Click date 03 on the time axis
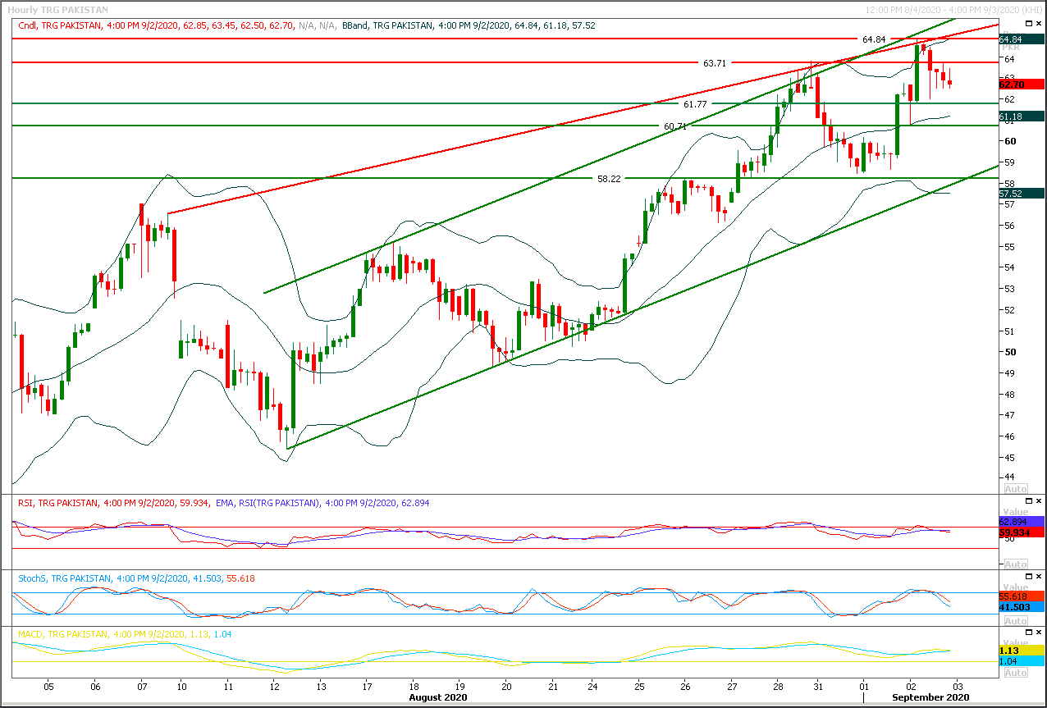Viewport: 1047px width, 708px height. 957,686
